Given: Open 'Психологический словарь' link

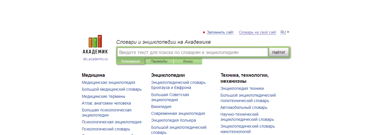Looking at the screenshot, I should pyautogui.click(x=106, y=129).
